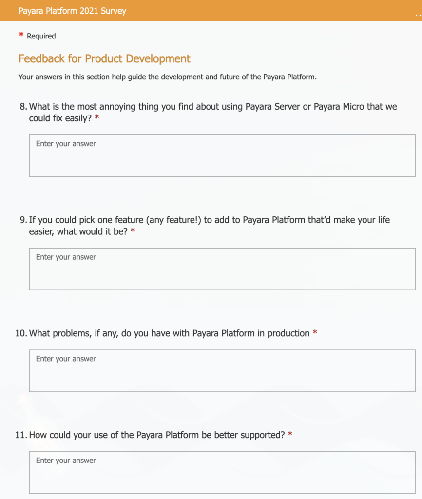422x499 pixels.
Task: Click required asterisk after question 8
Action: click(97, 117)
